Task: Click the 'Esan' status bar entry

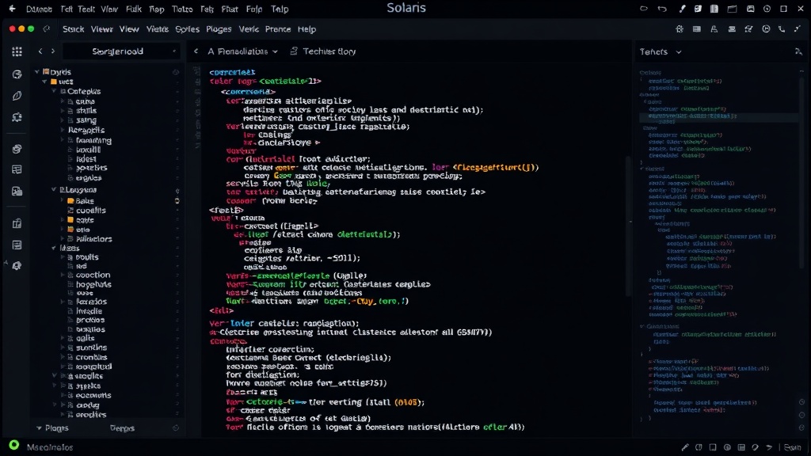Action: pos(792,447)
